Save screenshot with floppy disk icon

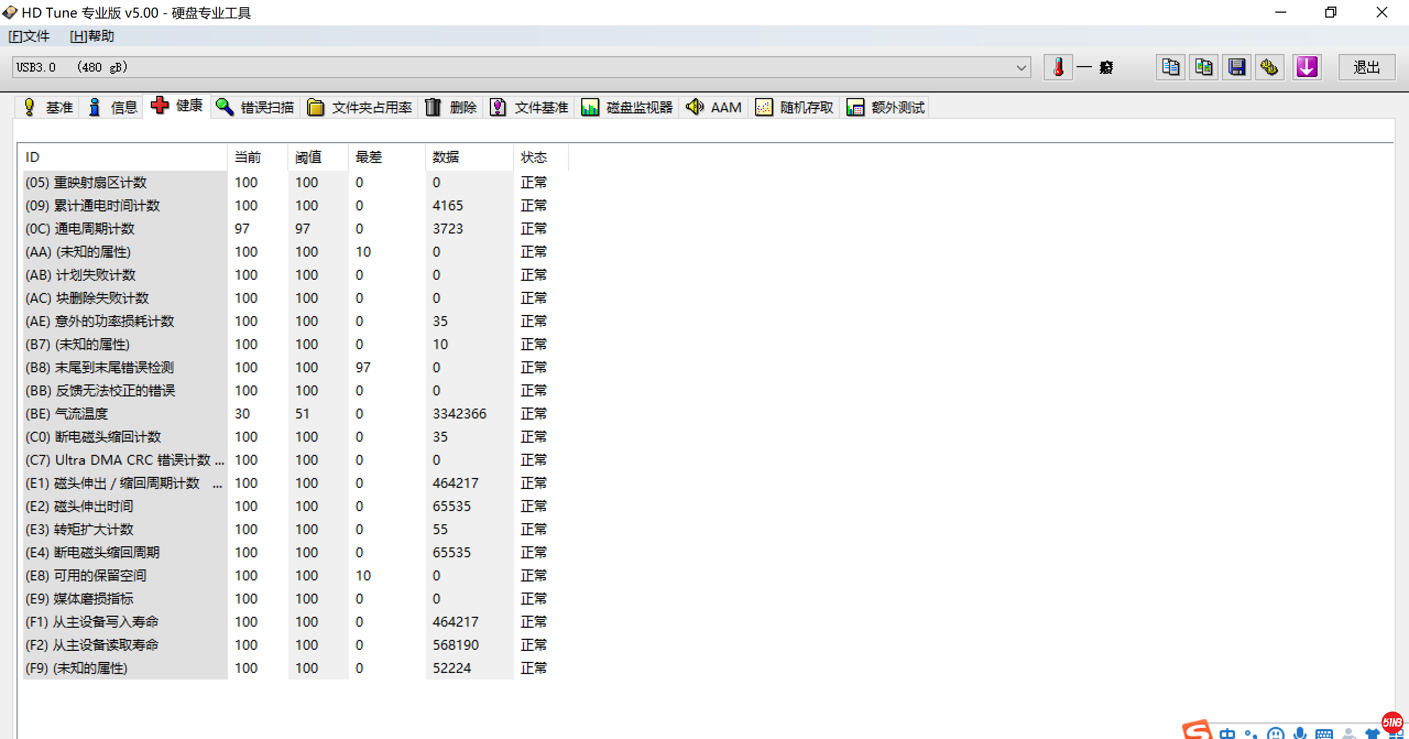[1237, 67]
